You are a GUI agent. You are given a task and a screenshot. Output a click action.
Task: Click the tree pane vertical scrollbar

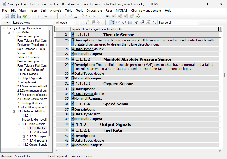tap(50, 83)
